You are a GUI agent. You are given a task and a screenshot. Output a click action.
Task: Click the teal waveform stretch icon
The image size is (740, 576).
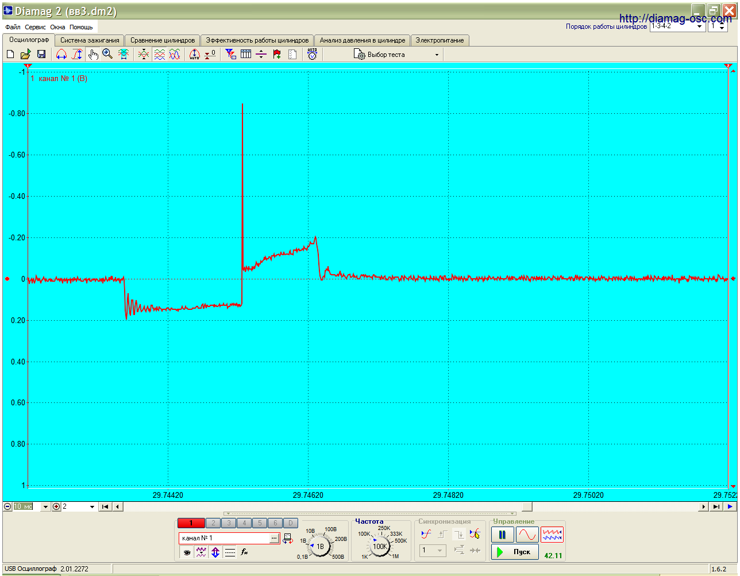point(123,54)
